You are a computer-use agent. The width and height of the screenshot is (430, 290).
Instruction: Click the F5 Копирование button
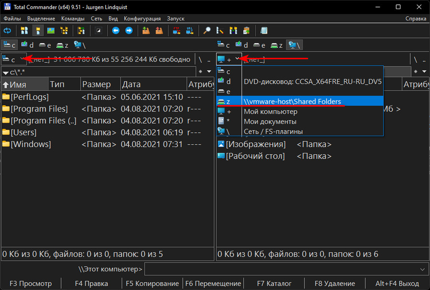(x=152, y=283)
